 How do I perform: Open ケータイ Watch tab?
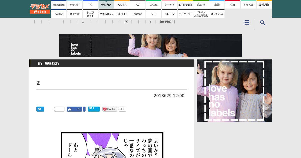point(169,5)
